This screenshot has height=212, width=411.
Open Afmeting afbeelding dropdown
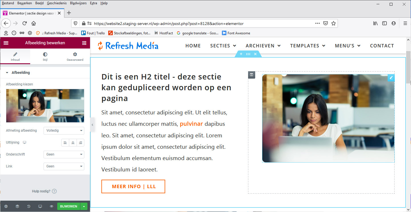pos(64,131)
